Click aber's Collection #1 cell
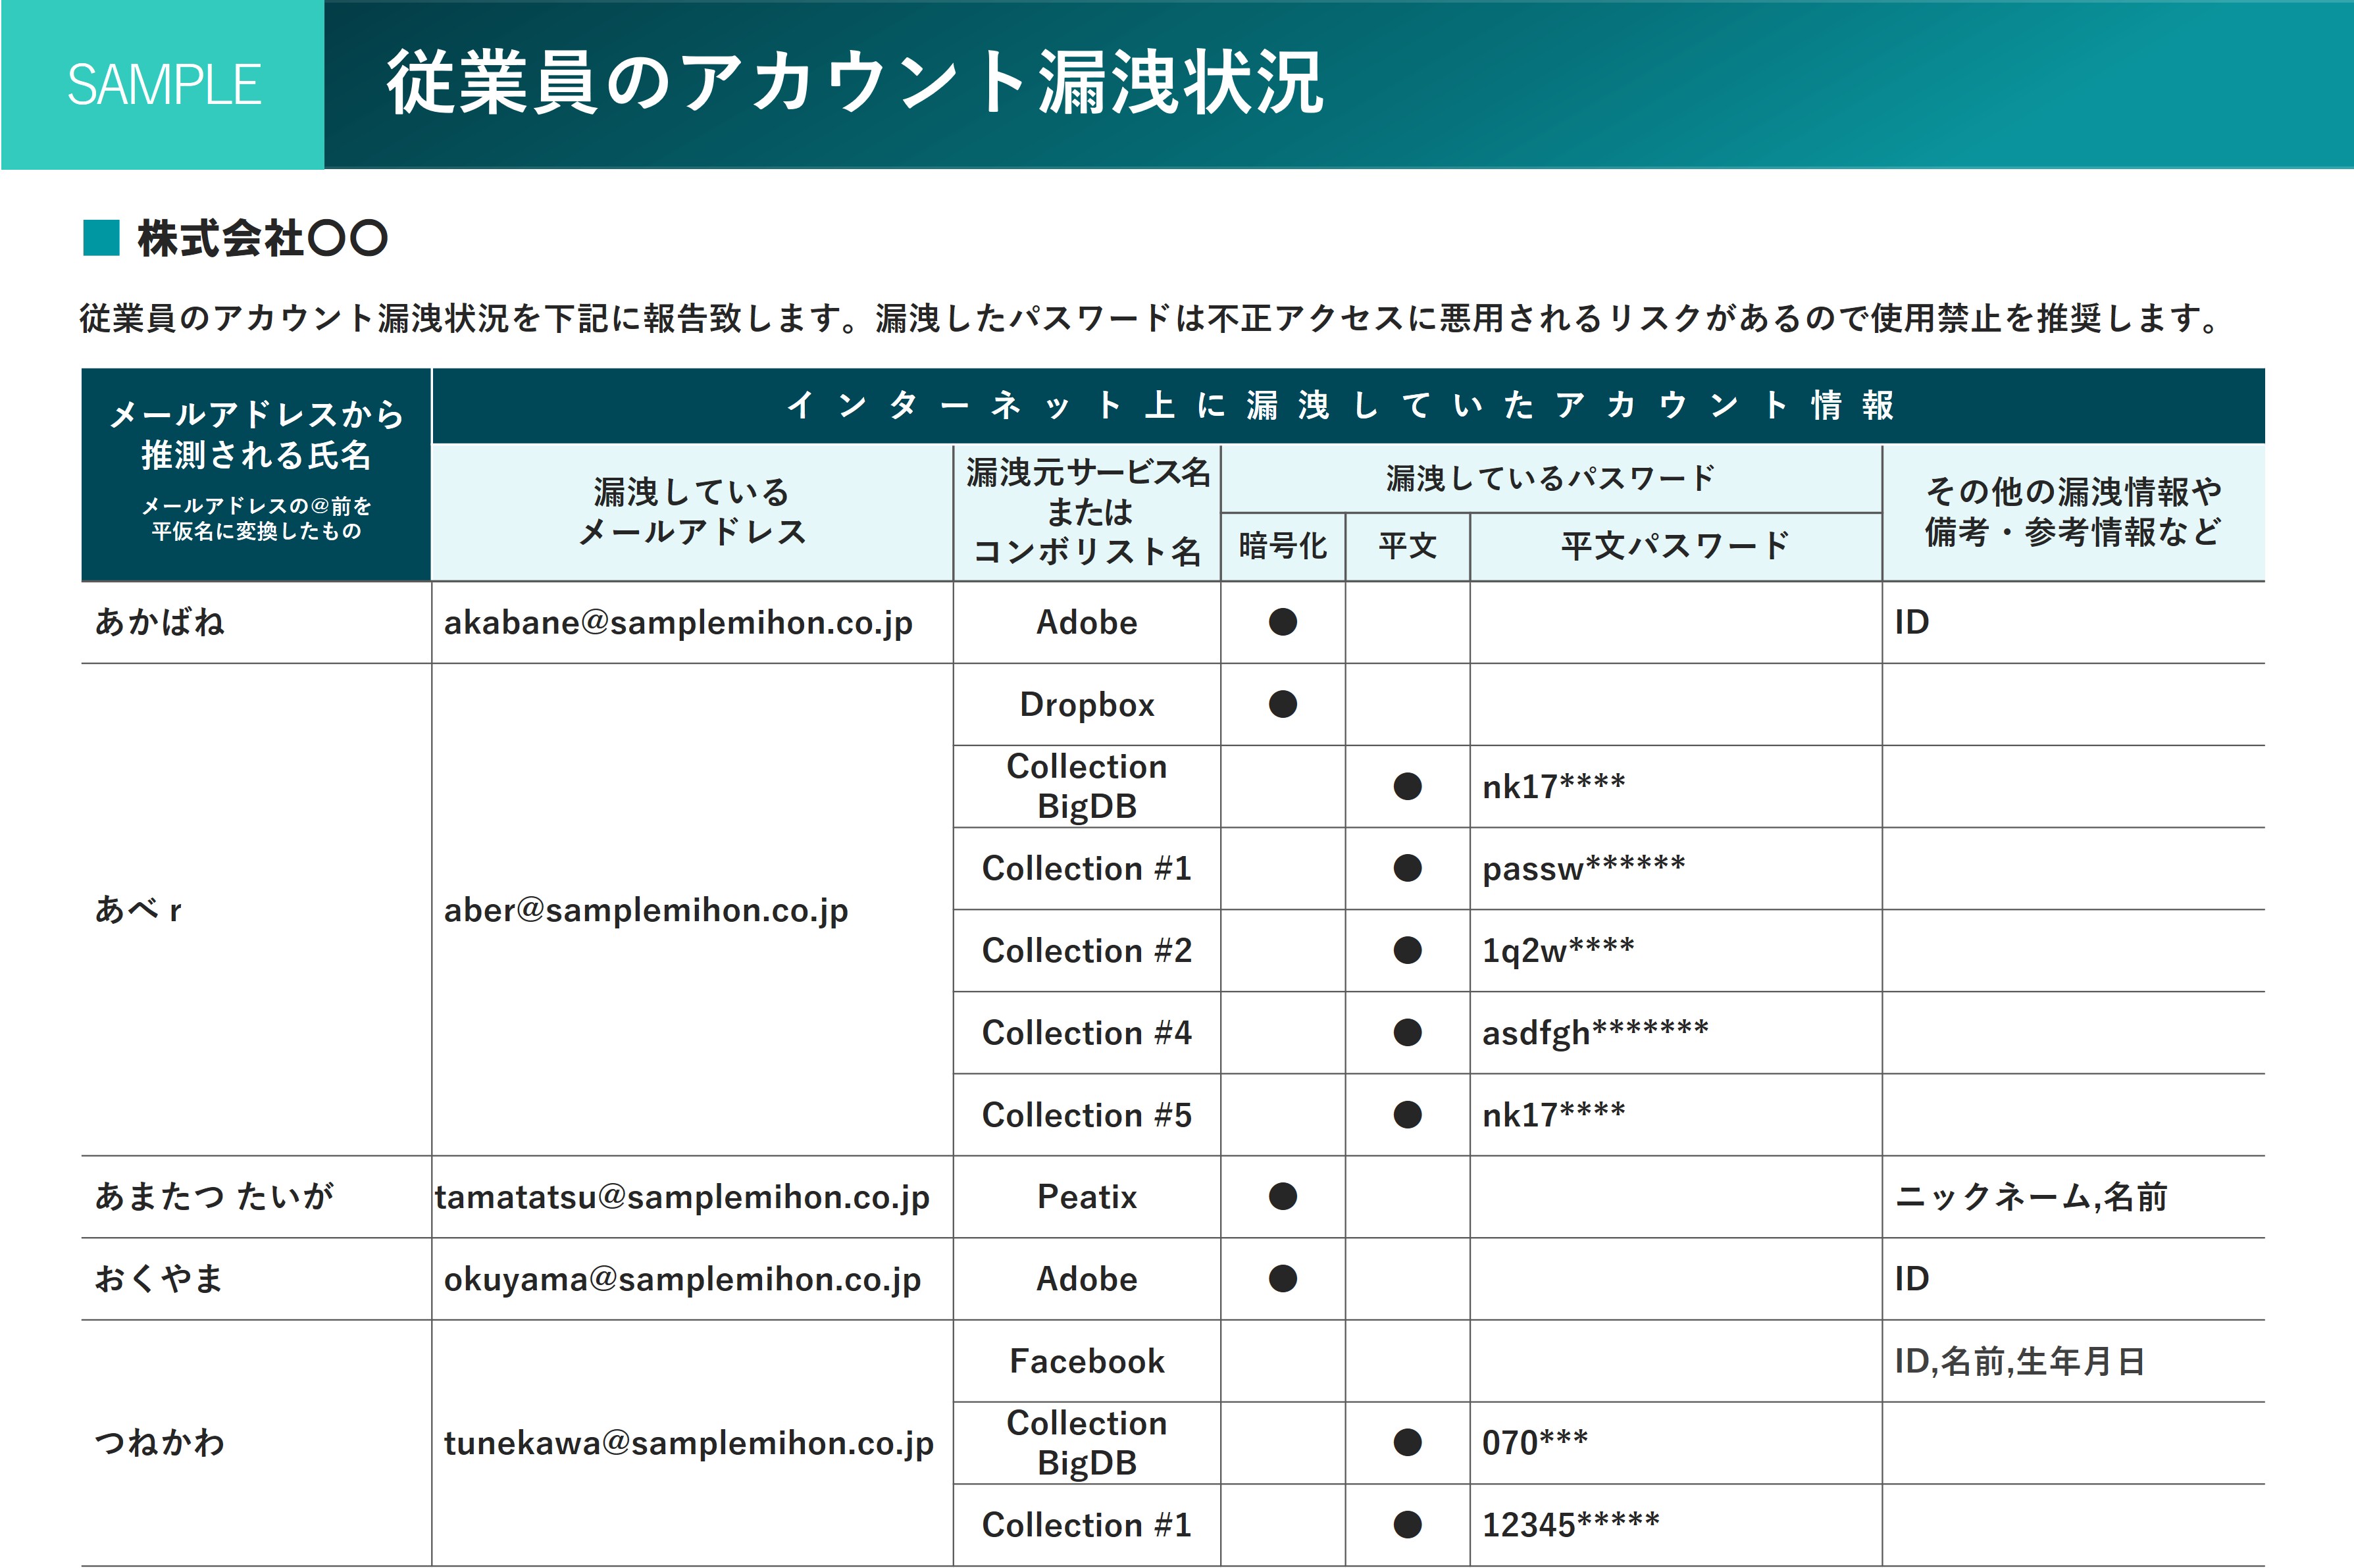 click(x=1087, y=868)
